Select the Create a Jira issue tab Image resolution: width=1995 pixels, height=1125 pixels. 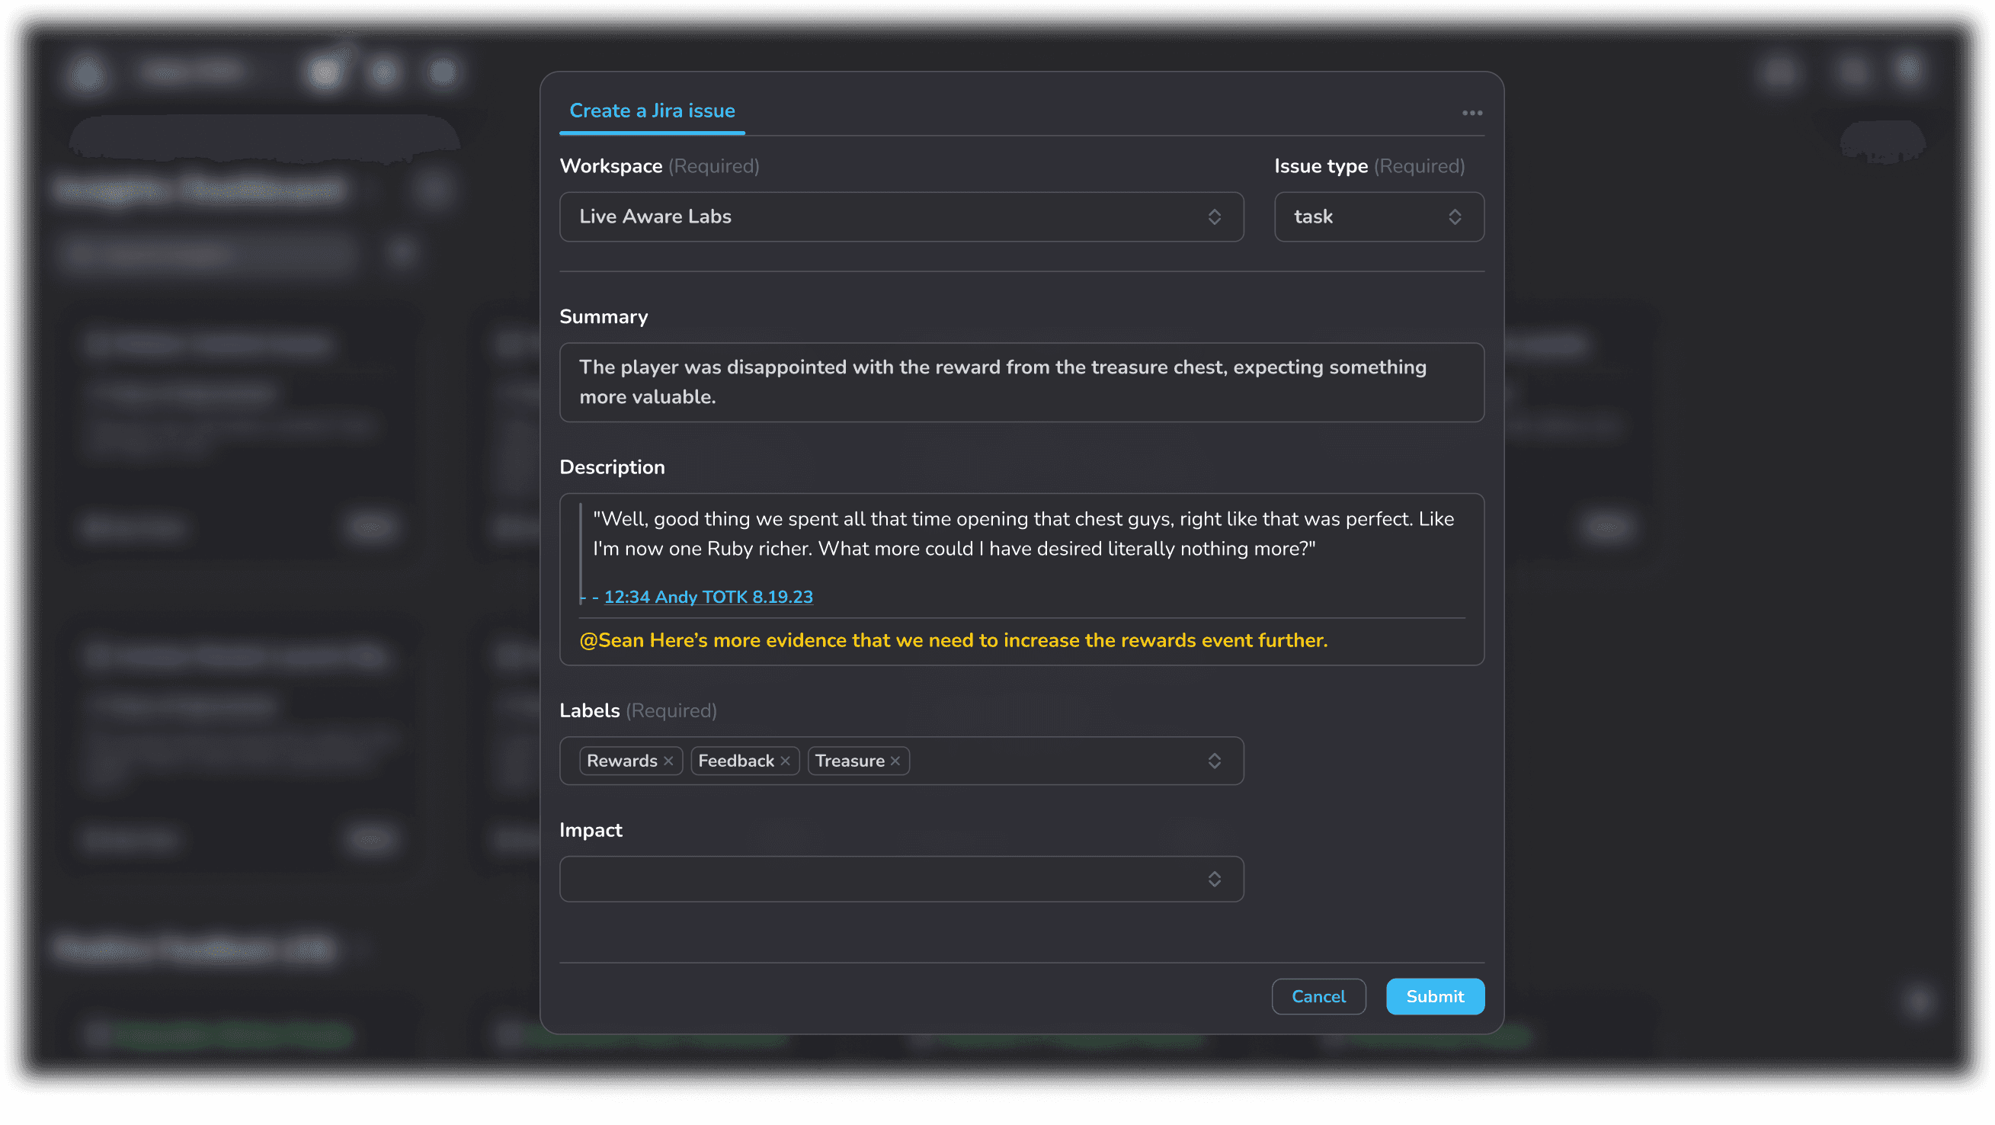tap(652, 111)
